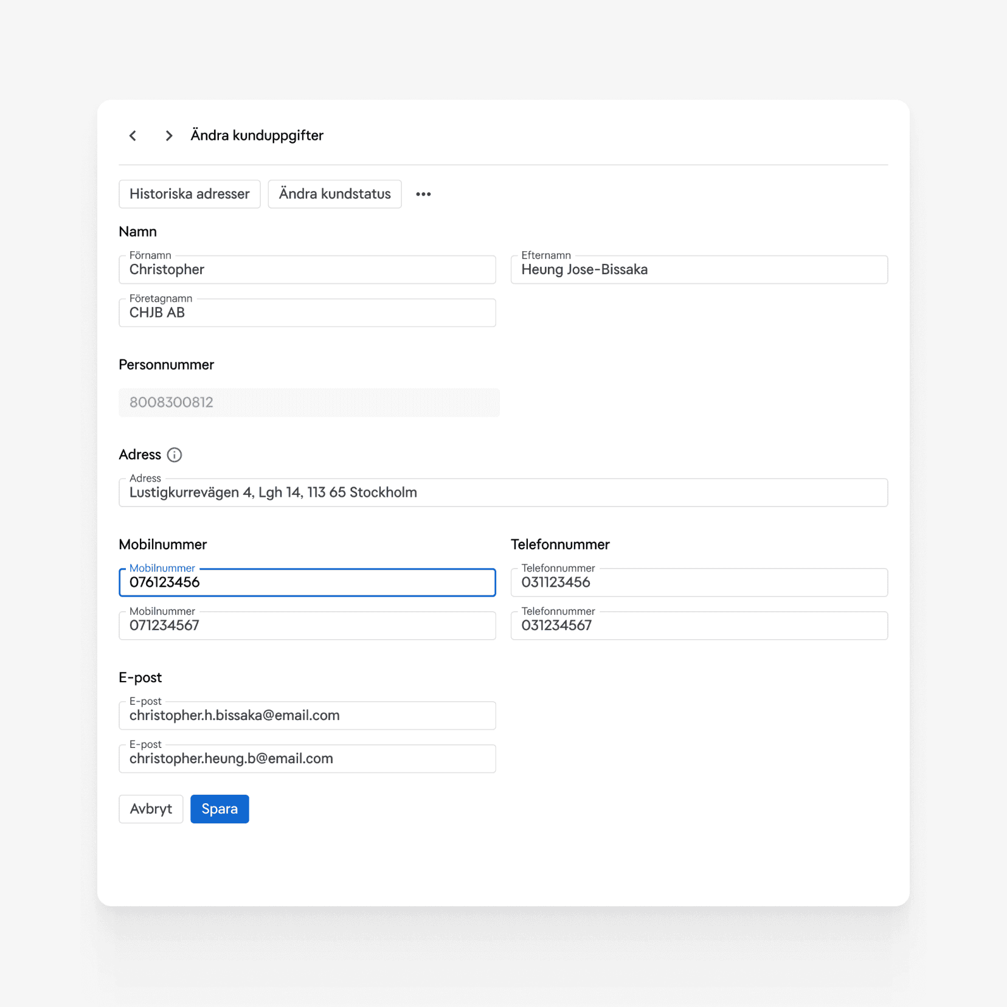Focus the first Mobilnummer field 076123456
The image size is (1007, 1007).
pos(307,583)
